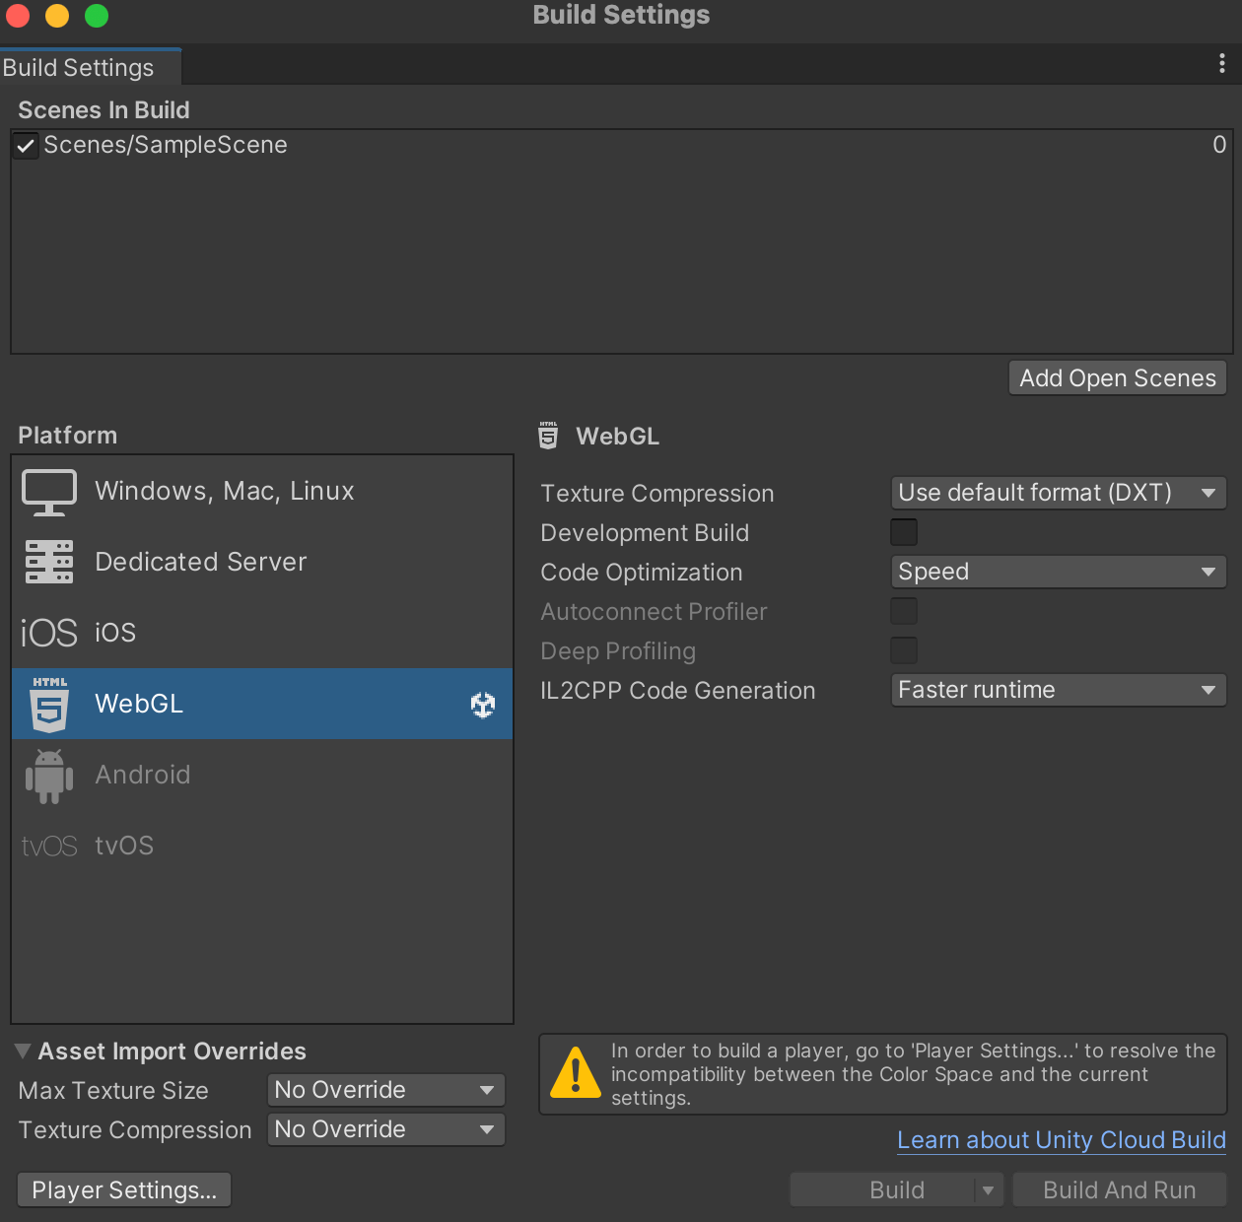Screen dimensions: 1242x1222
Task: Open the Code Optimization Speed dropdown
Action: pyautogui.click(x=1059, y=572)
